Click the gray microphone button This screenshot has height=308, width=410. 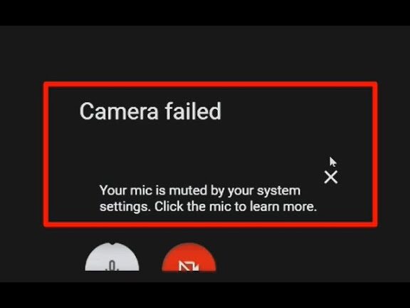[x=112, y=257]
